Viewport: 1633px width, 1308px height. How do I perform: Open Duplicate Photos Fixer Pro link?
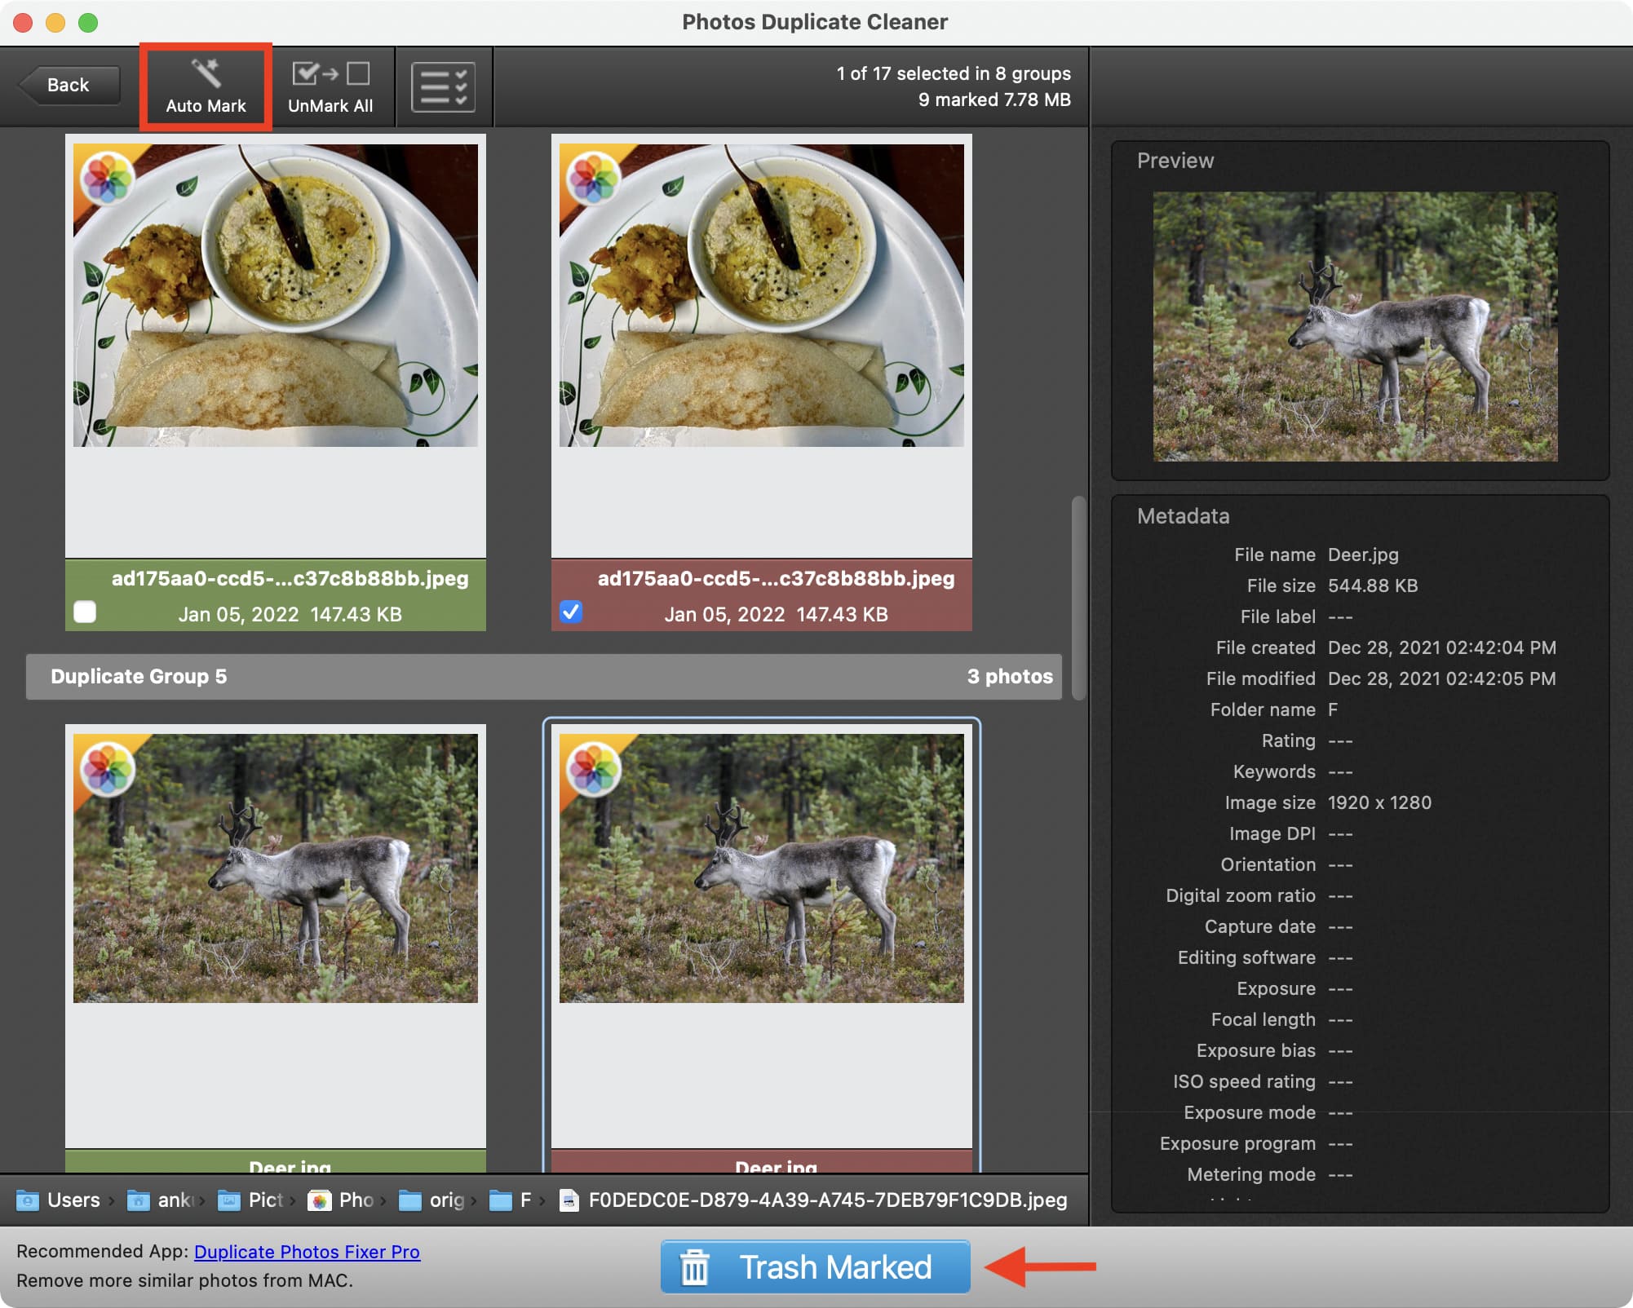[x=307, y=1252]
